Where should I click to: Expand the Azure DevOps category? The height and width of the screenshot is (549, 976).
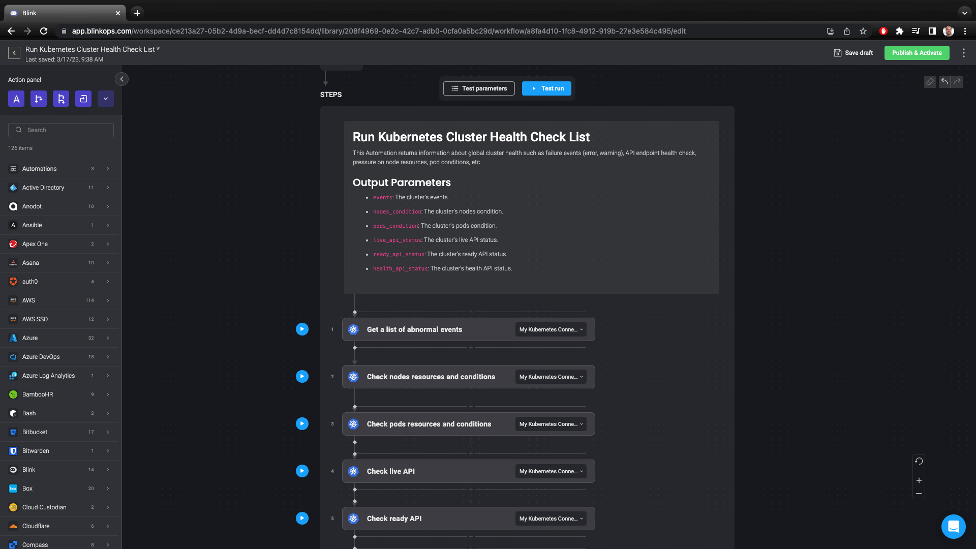pyautogui.click(x=108, y=357)
